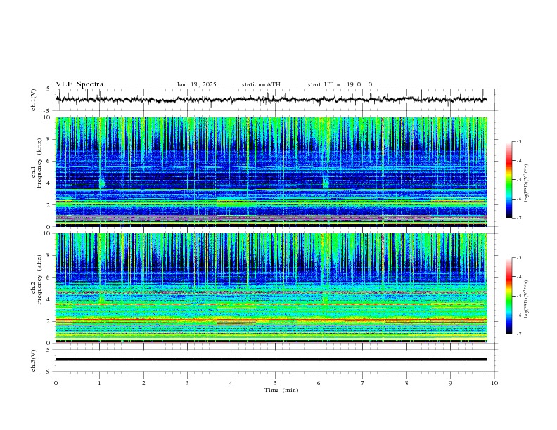Click the ch.3 flat voltage trace
Image resolution: width=557 pixels, height=430 pixels.
click(271, 360)
